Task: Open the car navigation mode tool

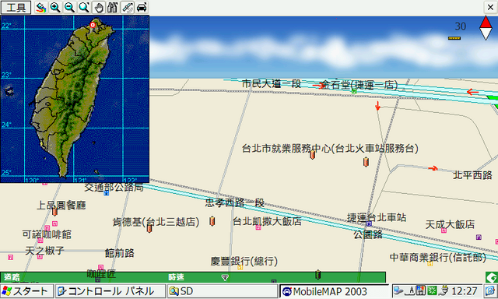Action: point(142,7)
